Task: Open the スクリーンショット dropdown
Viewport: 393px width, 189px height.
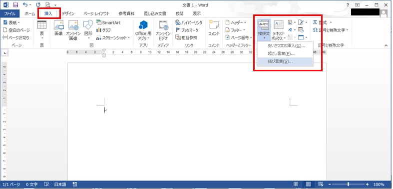Action: coord(113,37)
